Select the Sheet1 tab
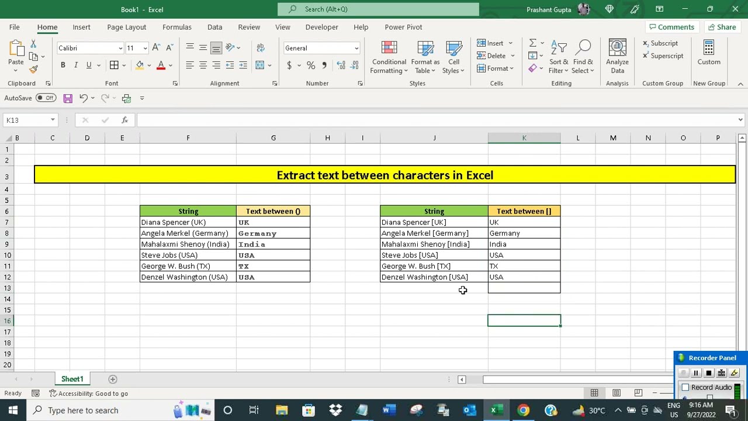Viewport: 748px width, 421px height. coord(72,379)
